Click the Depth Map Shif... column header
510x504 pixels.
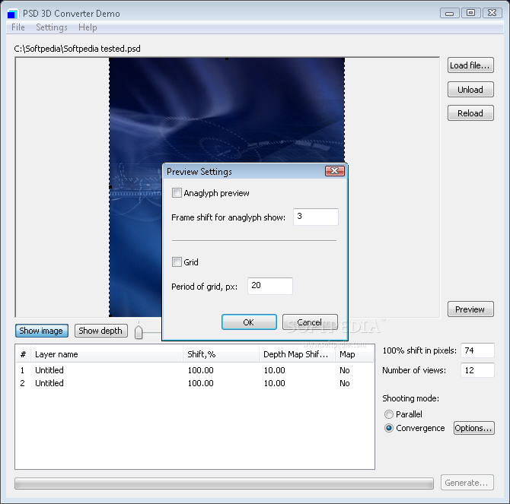[x=297, y=354]
